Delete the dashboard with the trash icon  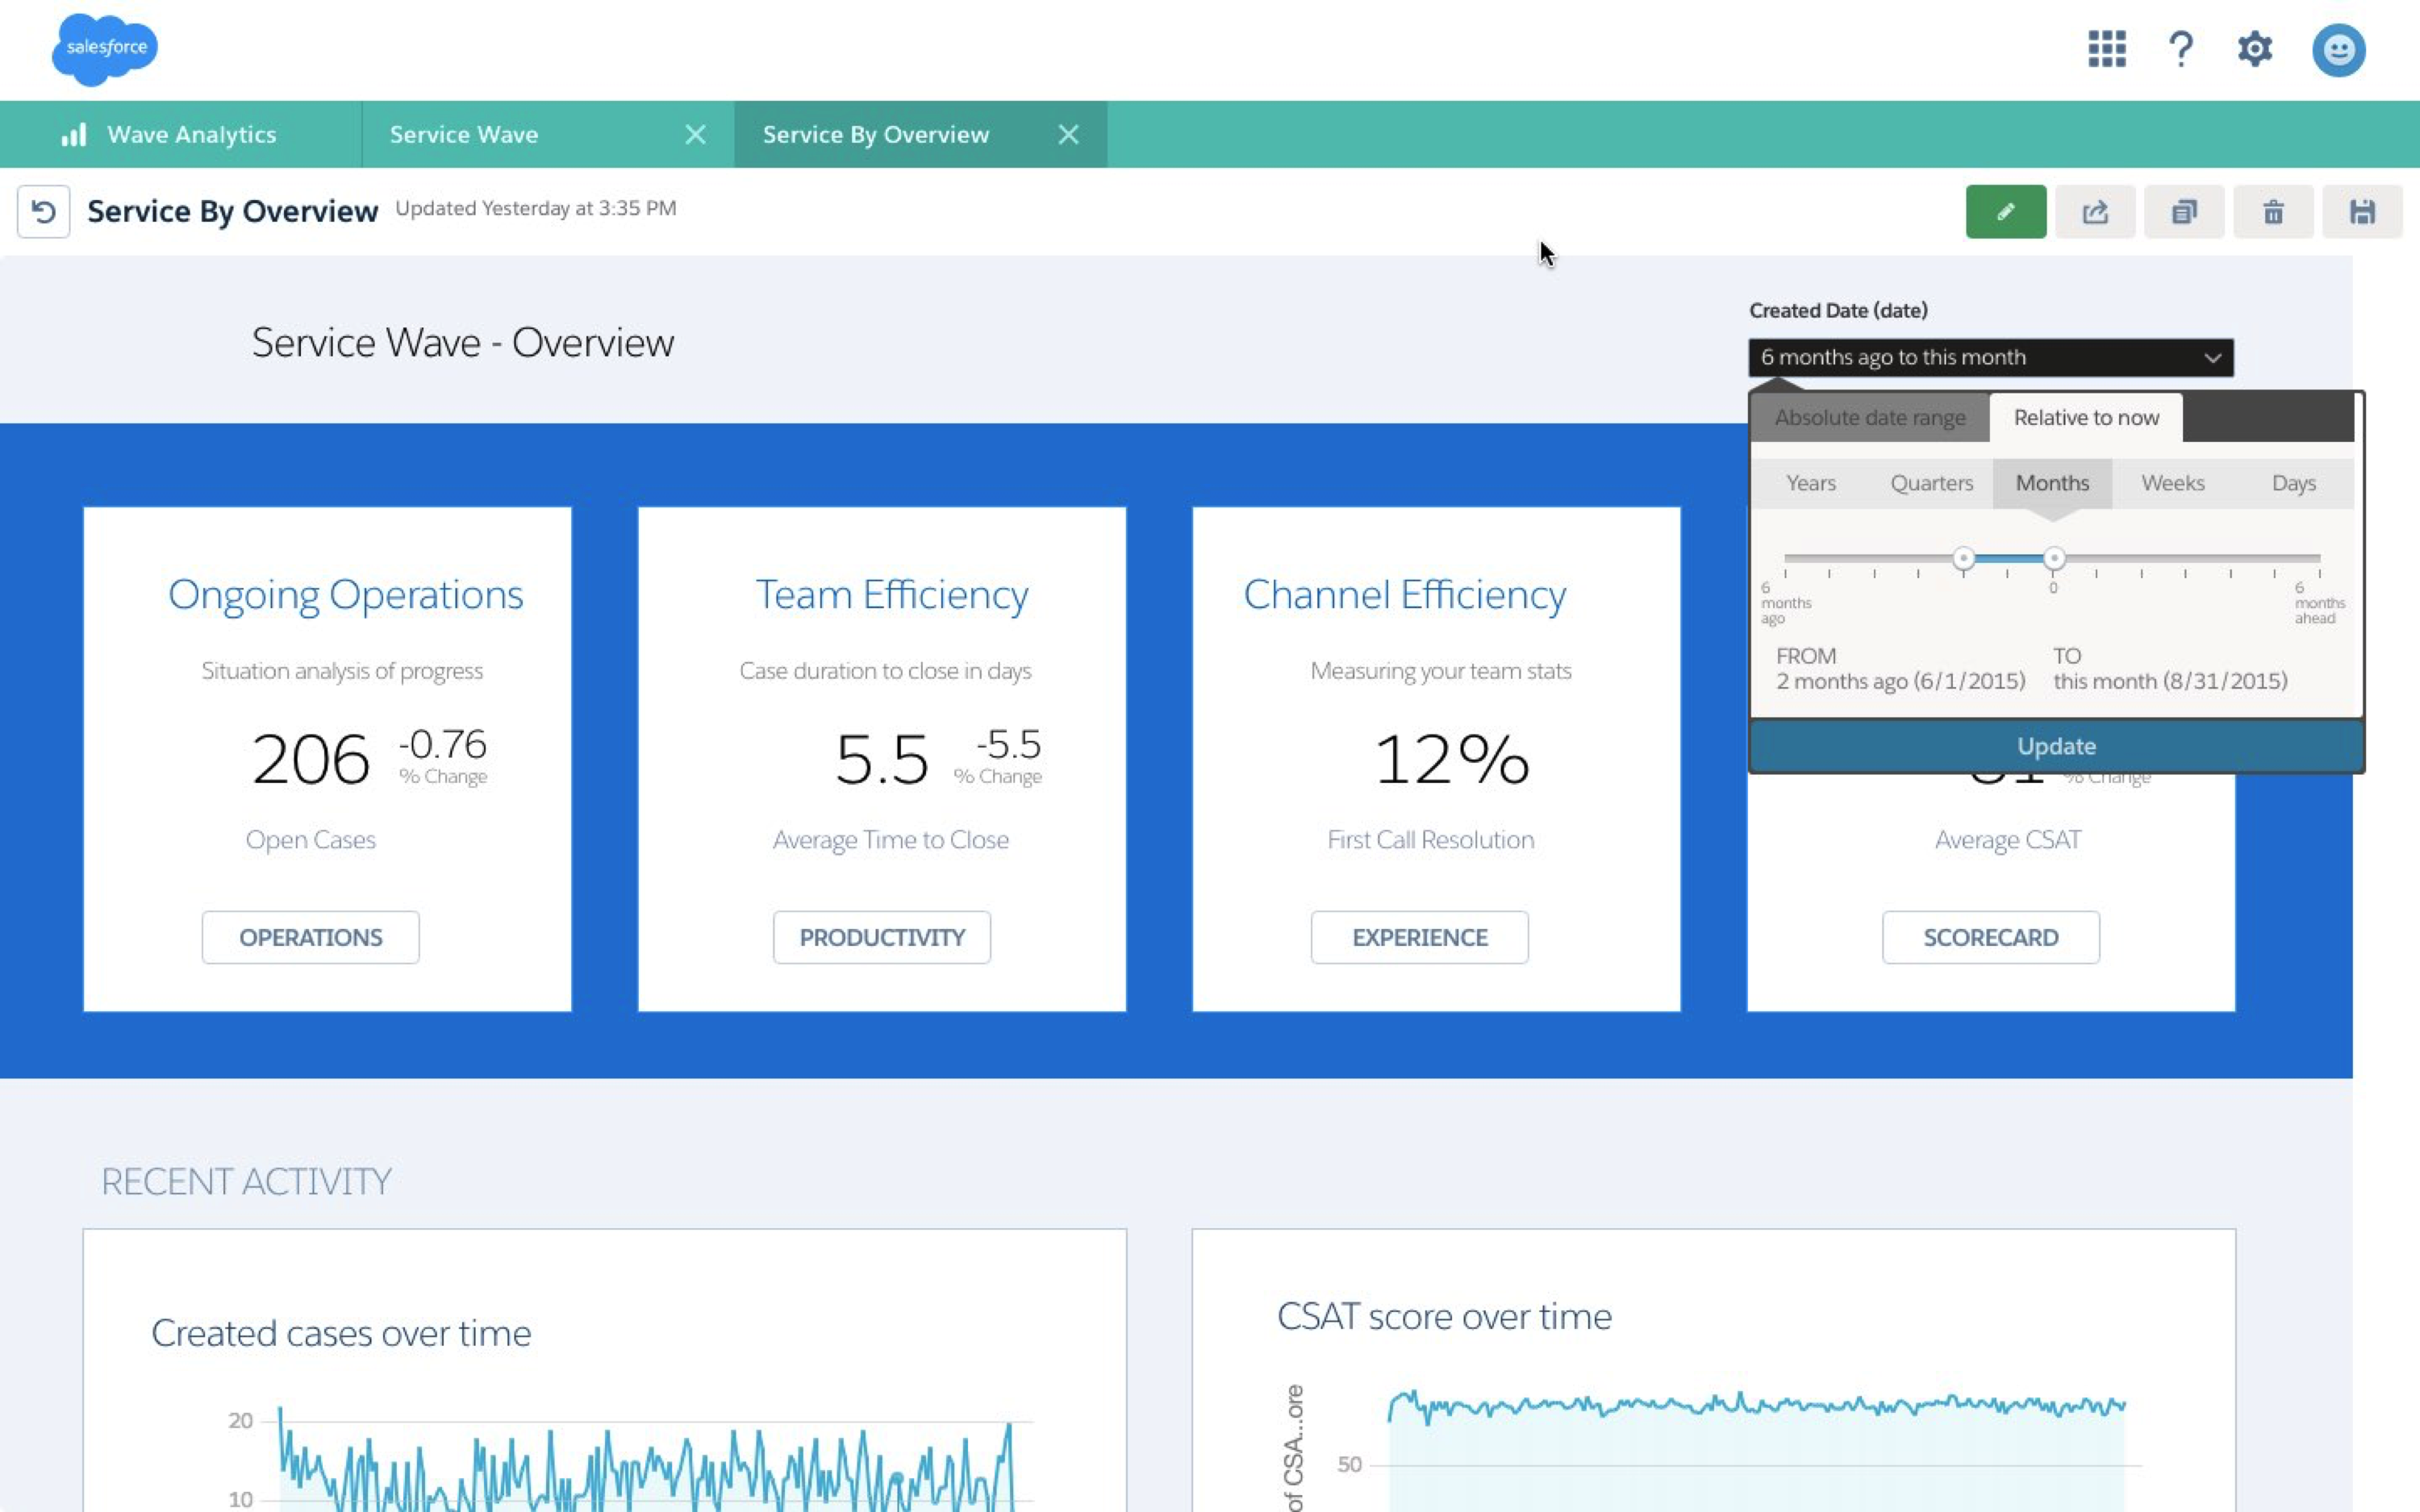coord(2273,211)
